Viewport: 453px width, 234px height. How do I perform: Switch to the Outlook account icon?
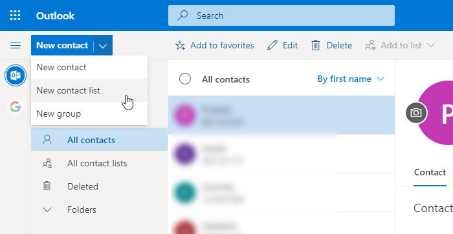(x=16, y=75)
